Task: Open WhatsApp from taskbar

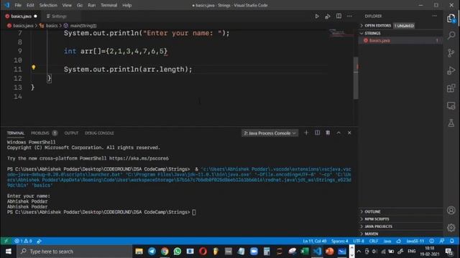Action: 178,252
